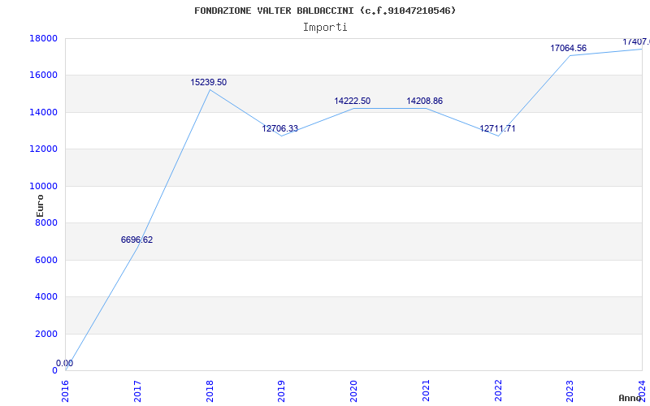Click the data label 12706.33
Screen dimensions: 650x406
pyautogui.click(x=279, y=128)
